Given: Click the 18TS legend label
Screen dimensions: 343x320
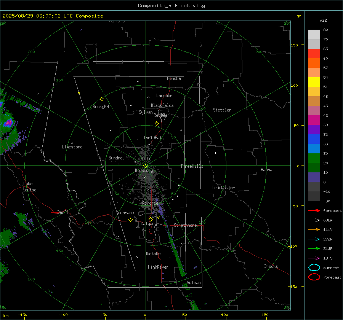Looking at the screenshot, I should click(328, 258).
